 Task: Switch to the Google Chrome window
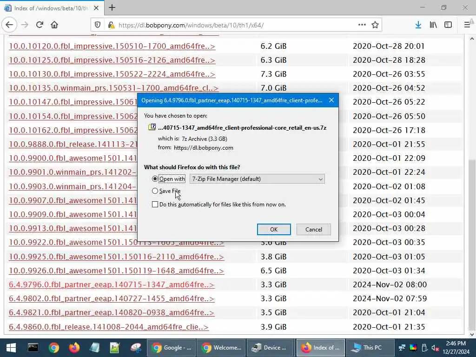coord(171,348)
